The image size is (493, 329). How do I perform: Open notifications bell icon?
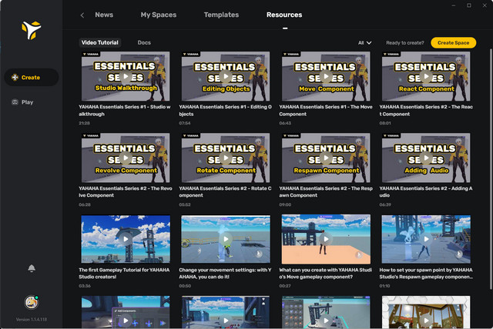tap(32, 268)
